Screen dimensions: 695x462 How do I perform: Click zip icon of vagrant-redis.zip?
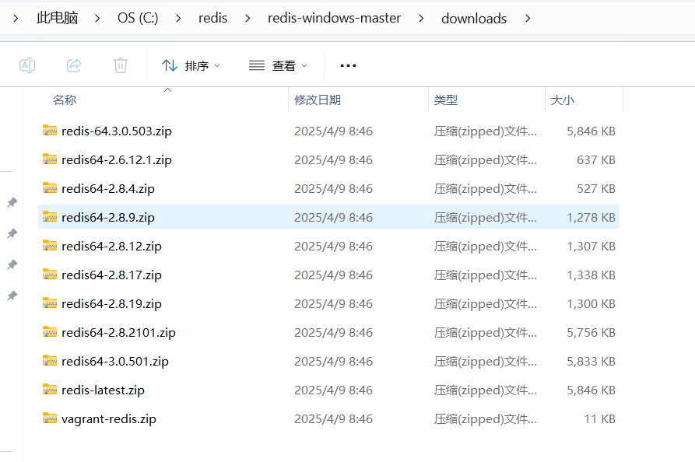click(x=50, y=418)
